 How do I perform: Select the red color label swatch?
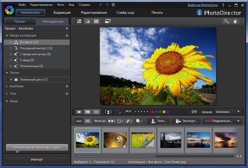pyautogui.click(x=154, y=112)
